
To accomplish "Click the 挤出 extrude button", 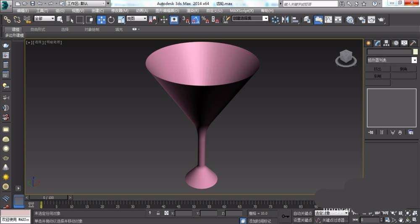I will [x=378, y=69].
